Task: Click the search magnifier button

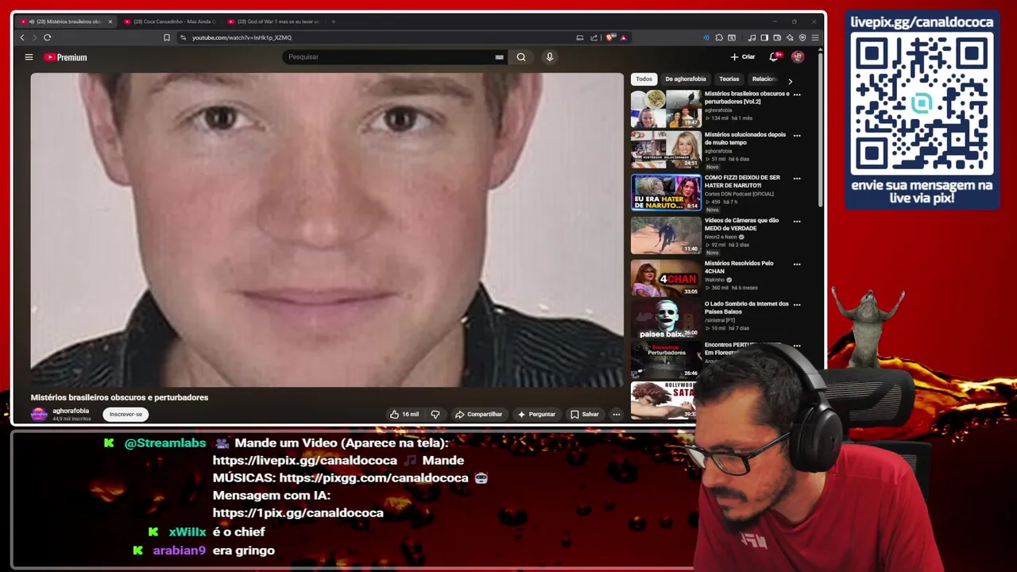Action: tap(521, 57)
